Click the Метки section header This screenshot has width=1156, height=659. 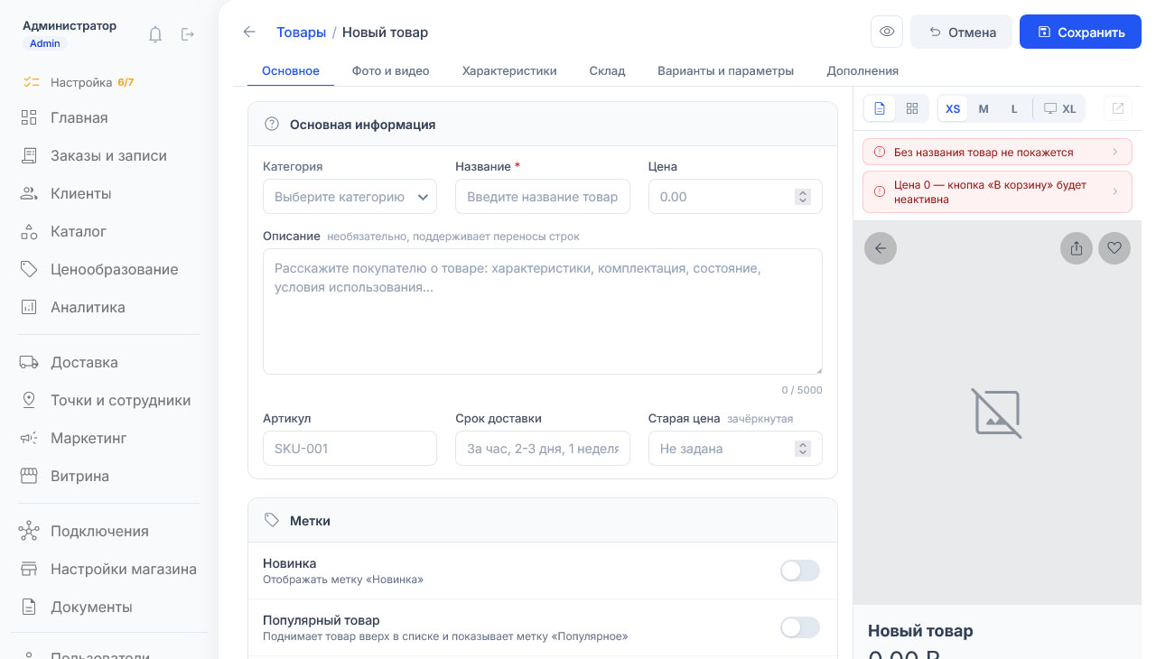pos(543,520)
